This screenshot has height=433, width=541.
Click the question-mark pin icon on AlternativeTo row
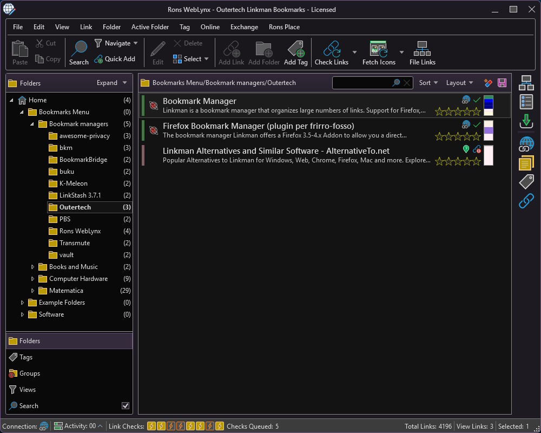pos(466,149)
